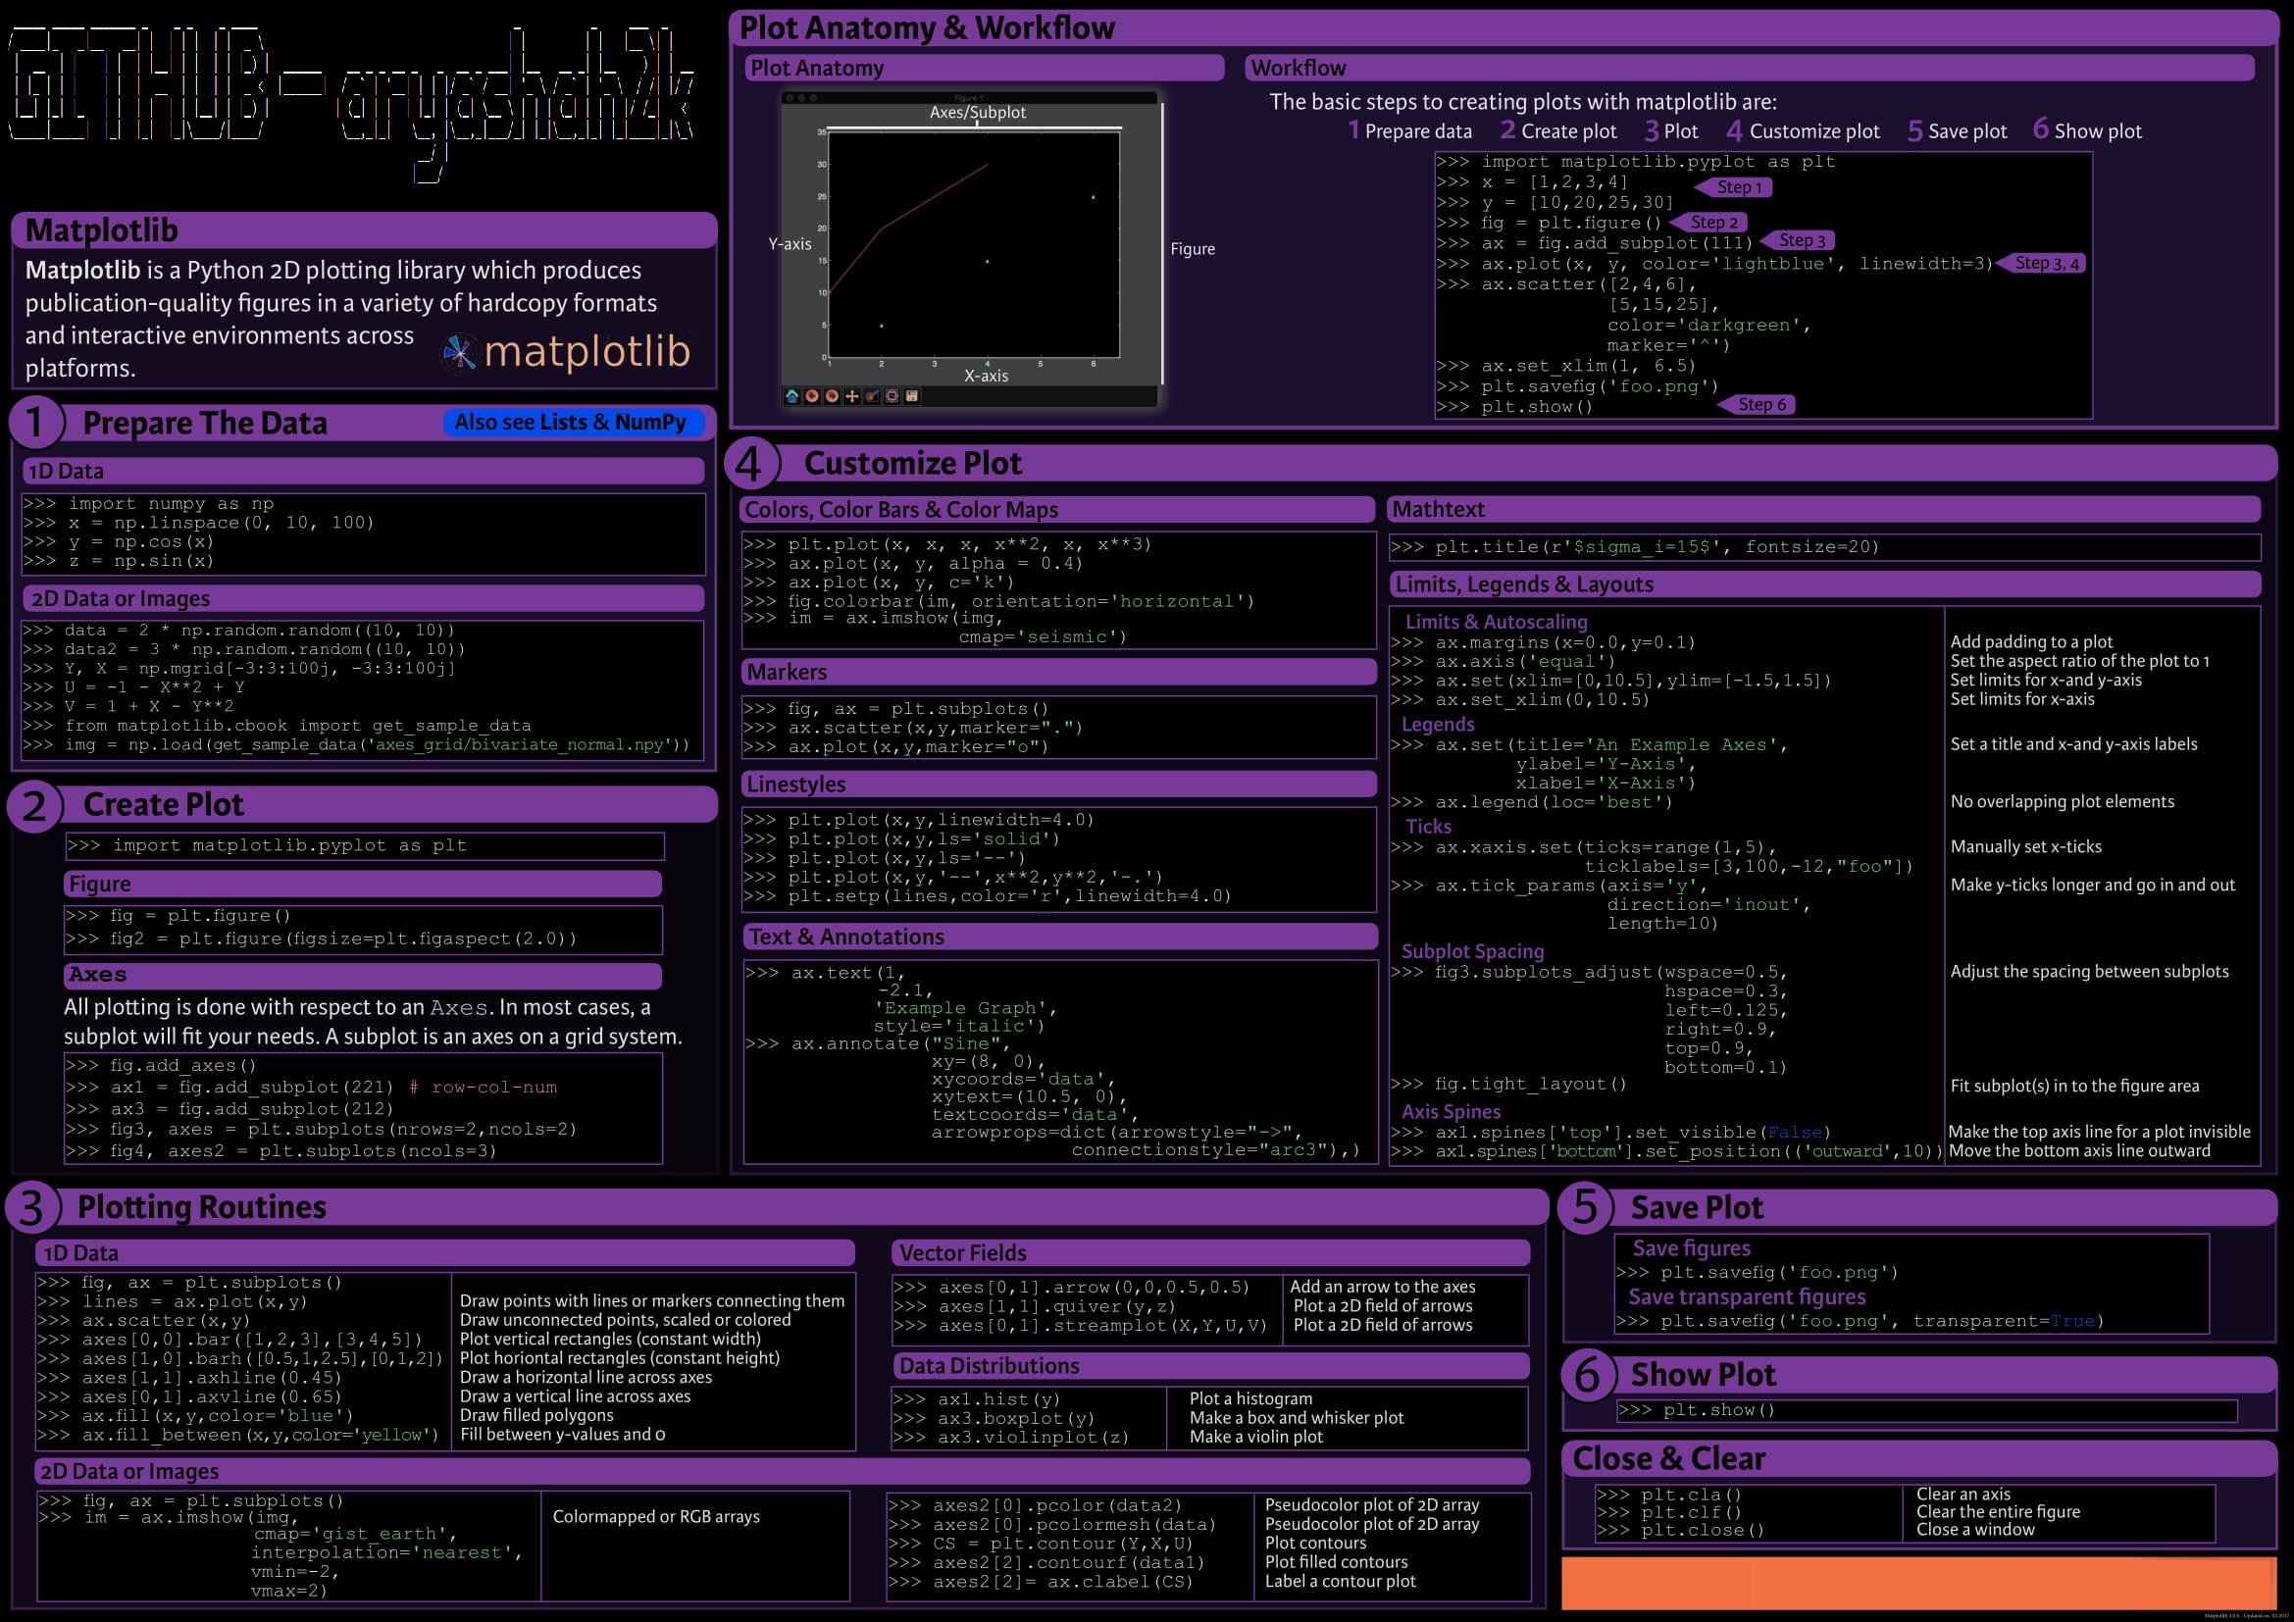Screen dimensions: 2294x1622
Task: Click the line 'plt.cla()'
Action: click(x=1669, y=1495)
